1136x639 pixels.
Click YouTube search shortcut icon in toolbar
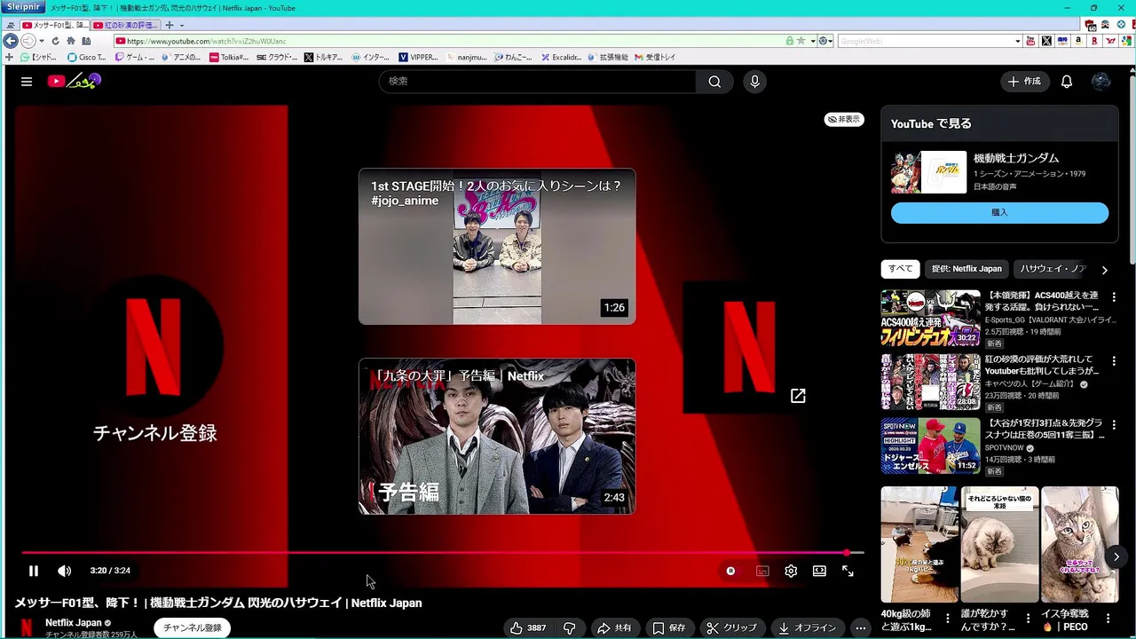pos(1030,41)
